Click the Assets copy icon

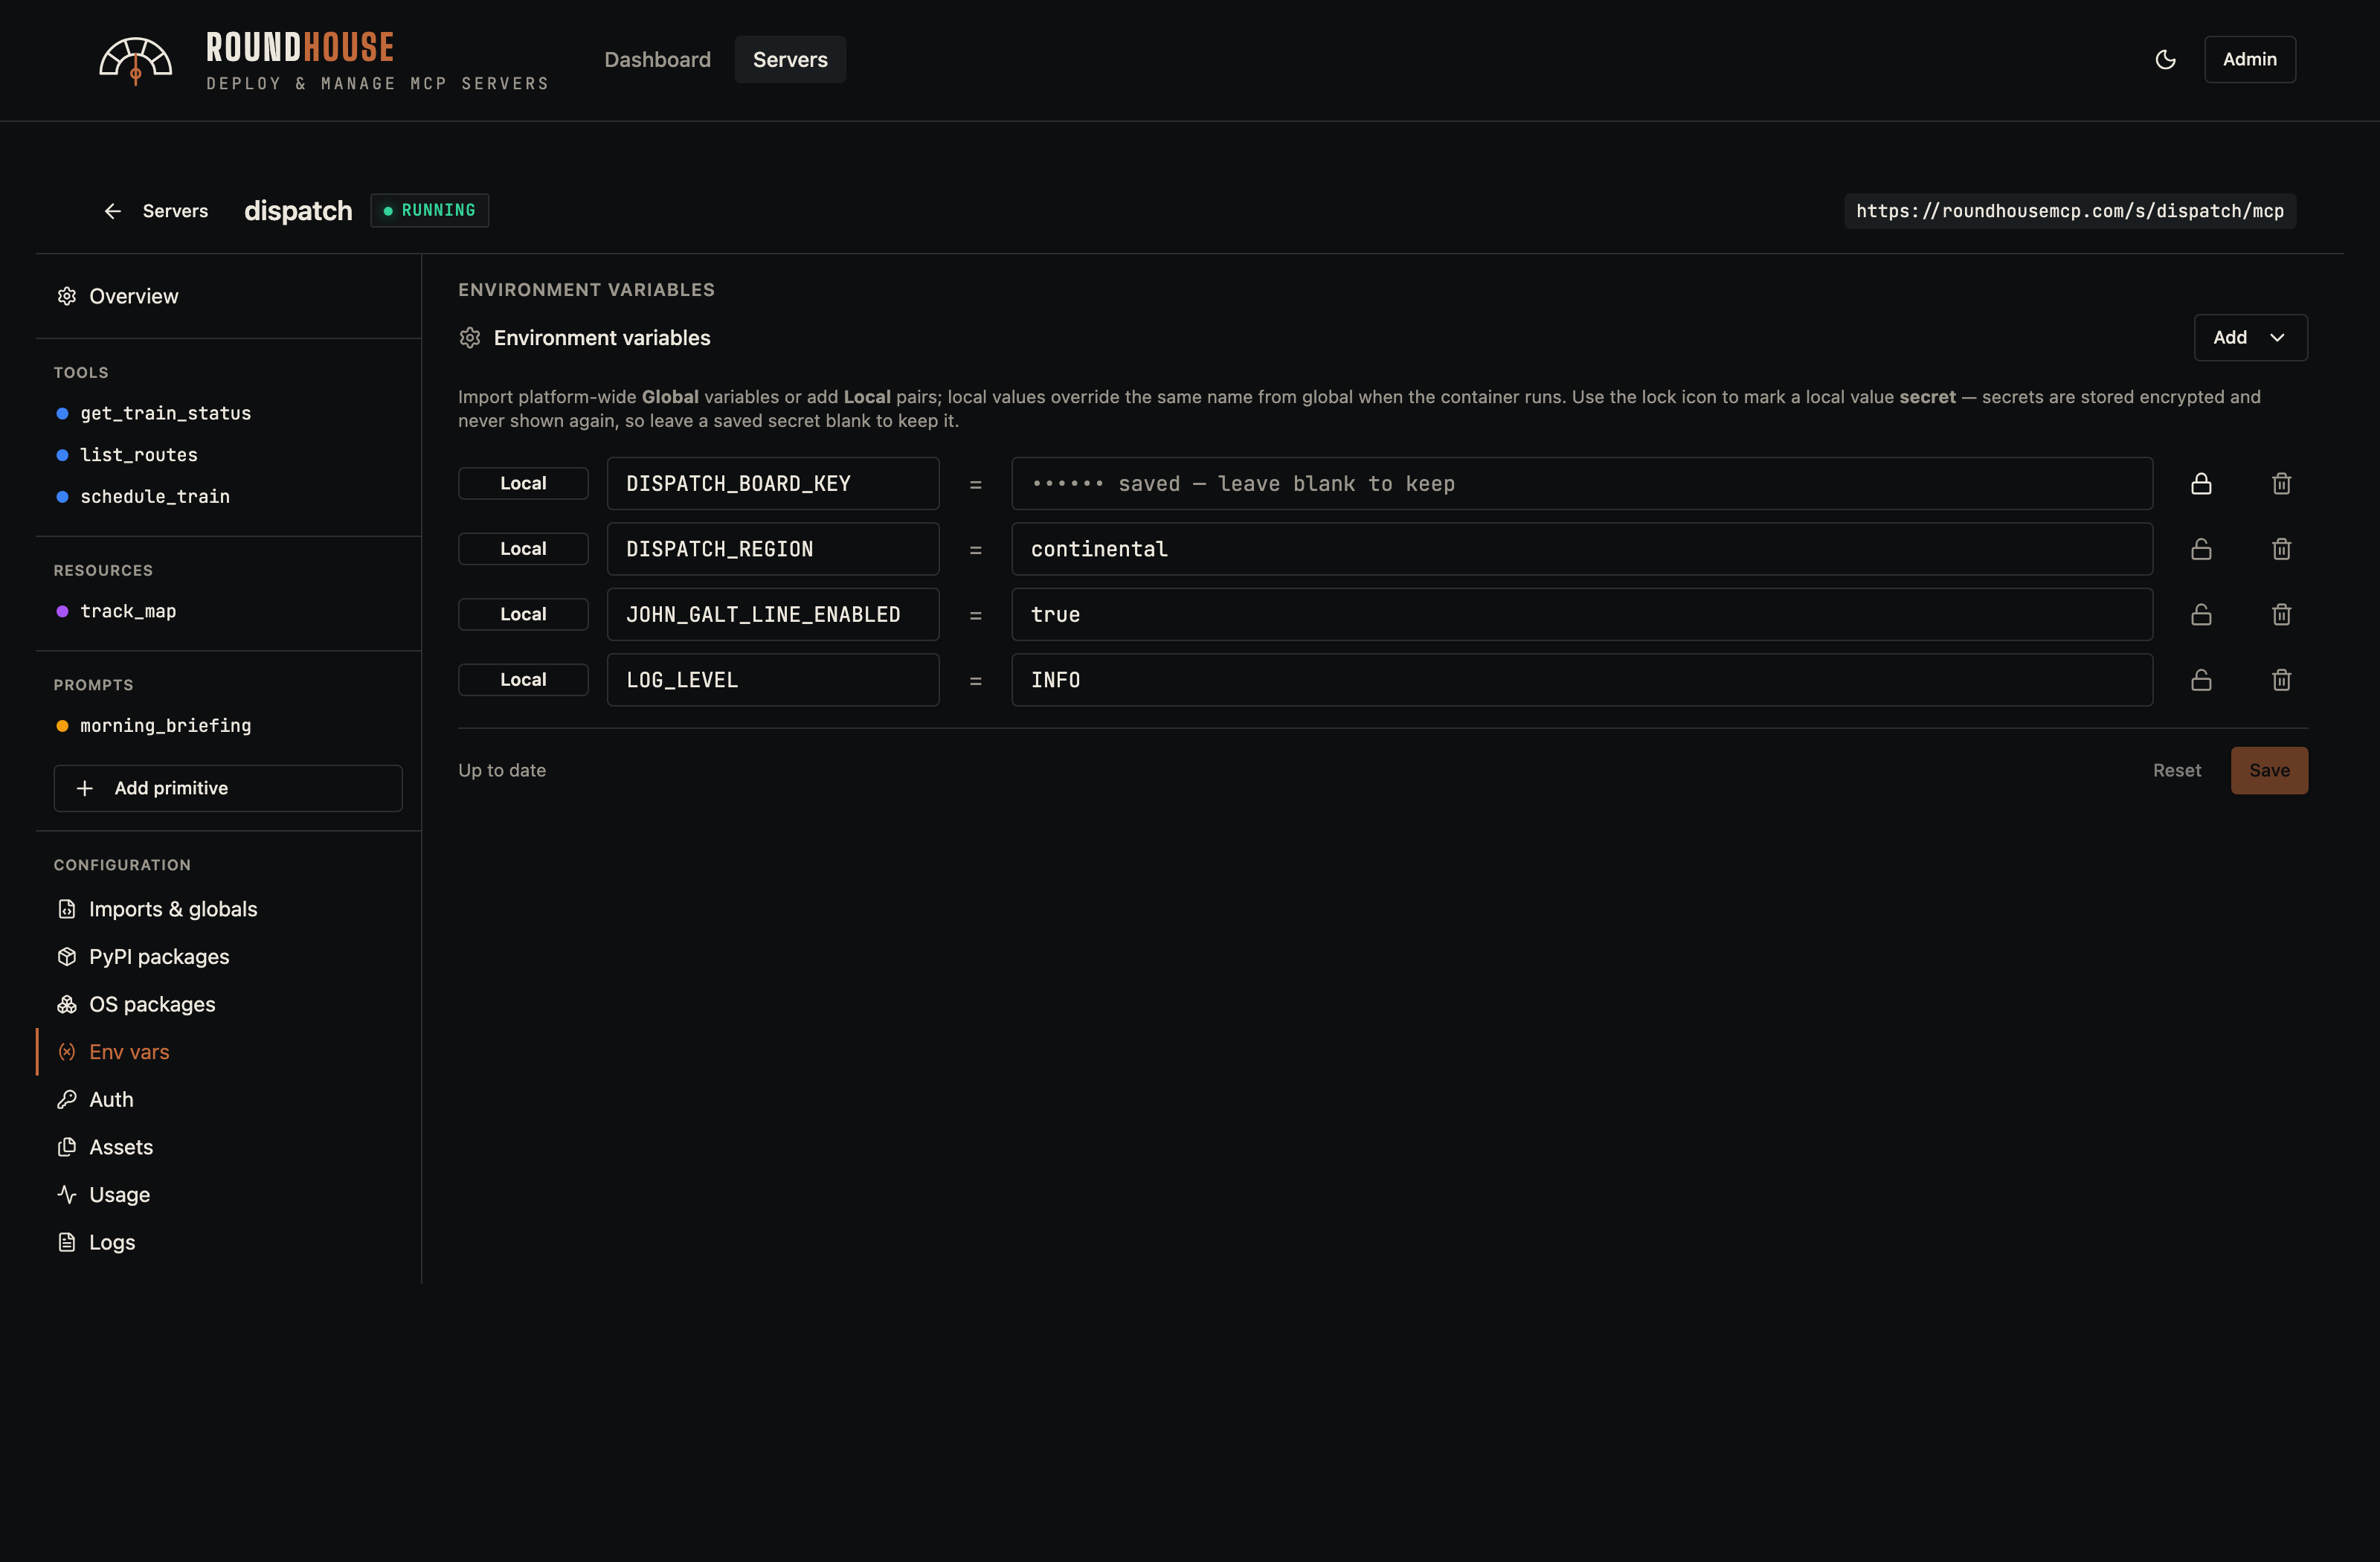point(67,1147)
